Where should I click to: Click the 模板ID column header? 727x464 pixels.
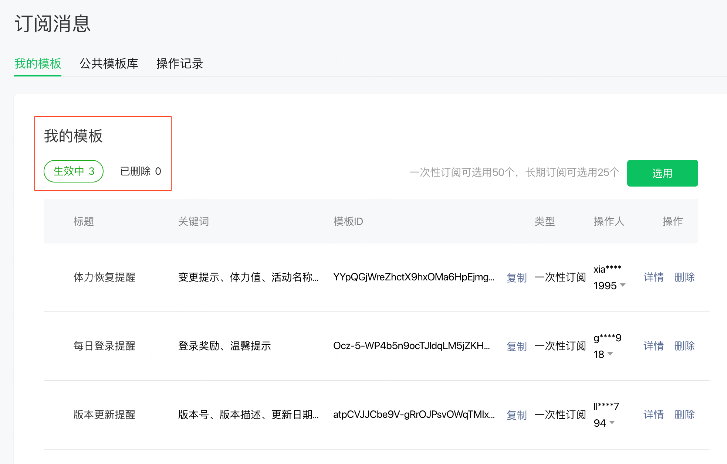348,221
